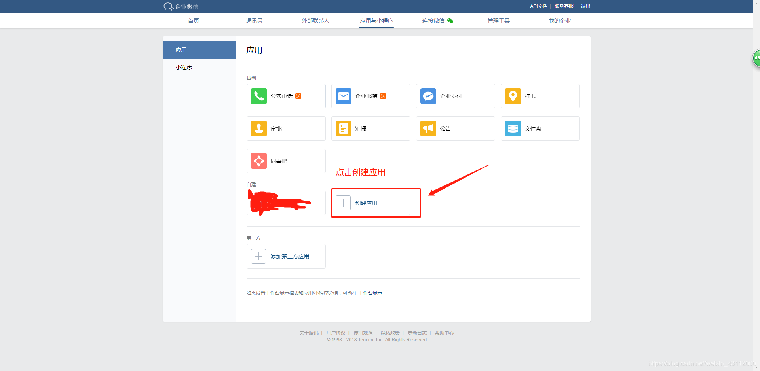Select the 应用与小程序 tab
The image size is (760, 371).
[376, 21]
